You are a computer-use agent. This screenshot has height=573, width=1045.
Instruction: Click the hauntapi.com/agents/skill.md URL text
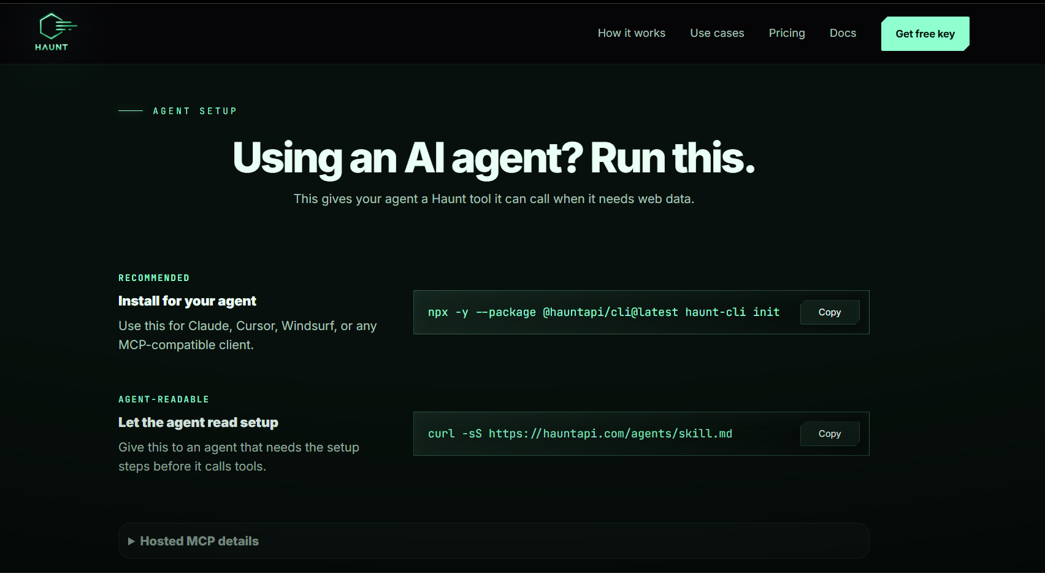(x=610, y=434)
